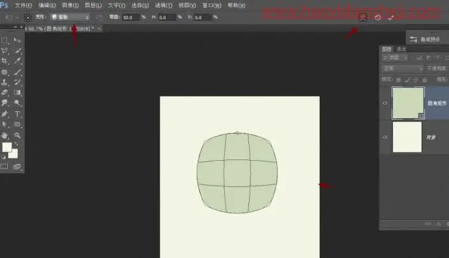Image resolution: width=449 pixels, height=258 pixels.
Task: Select the Eraser tool
Action: [4, 92]
